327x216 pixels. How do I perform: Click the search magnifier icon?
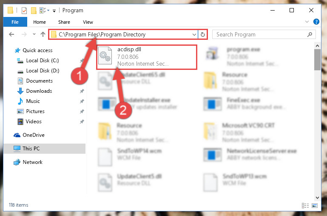point(310,34)
